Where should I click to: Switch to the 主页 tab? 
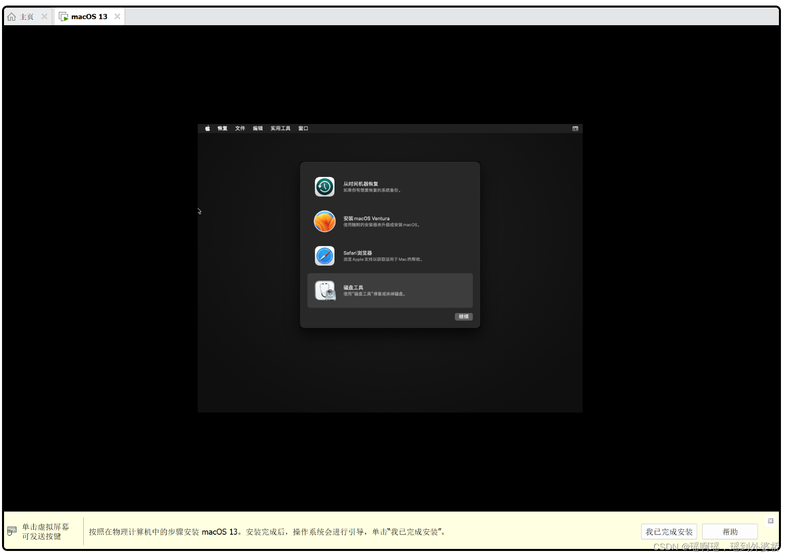[28, 17]
